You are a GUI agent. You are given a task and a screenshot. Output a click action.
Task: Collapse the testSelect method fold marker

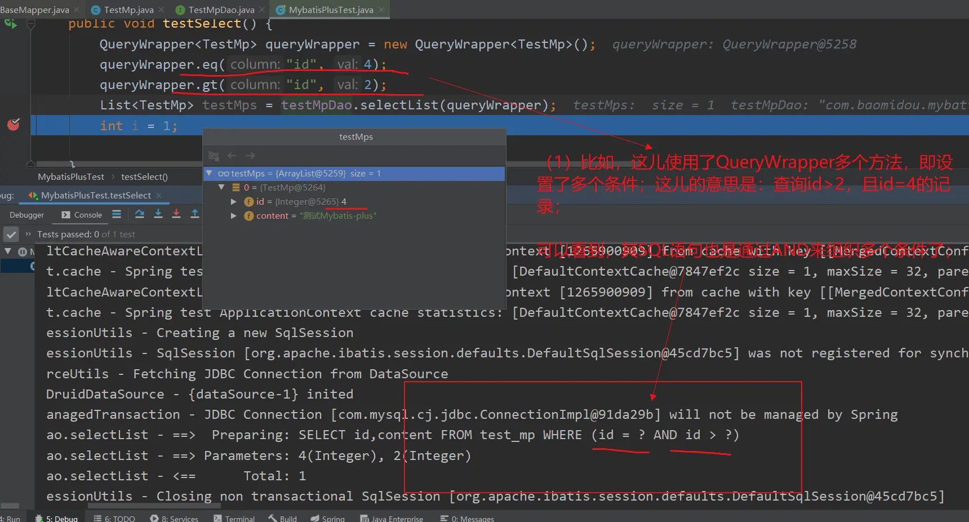31,24
